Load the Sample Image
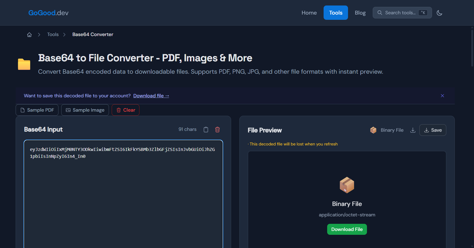Screen dimensions: 474x248 [x=85, y=110]
